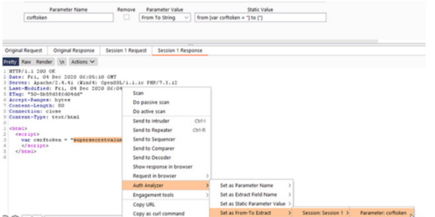Switch to the Original Request tab
The width and height of the screenshot is (435, 217).
(x=24, y=51)
